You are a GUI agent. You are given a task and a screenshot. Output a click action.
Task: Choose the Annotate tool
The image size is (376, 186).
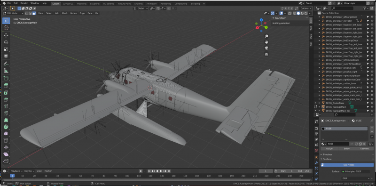click(x=6, y=64)
